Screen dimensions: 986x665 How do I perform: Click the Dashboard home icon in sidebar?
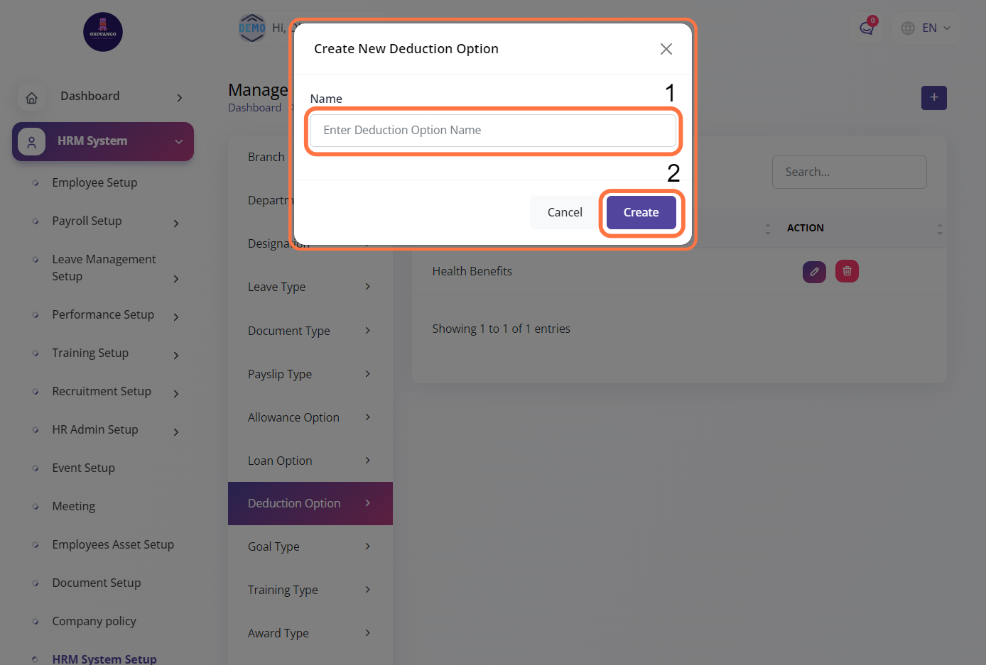[32, 98]
